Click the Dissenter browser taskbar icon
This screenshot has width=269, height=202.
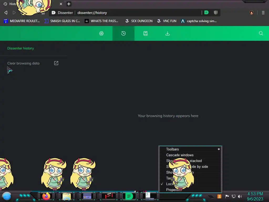[129, 196]
